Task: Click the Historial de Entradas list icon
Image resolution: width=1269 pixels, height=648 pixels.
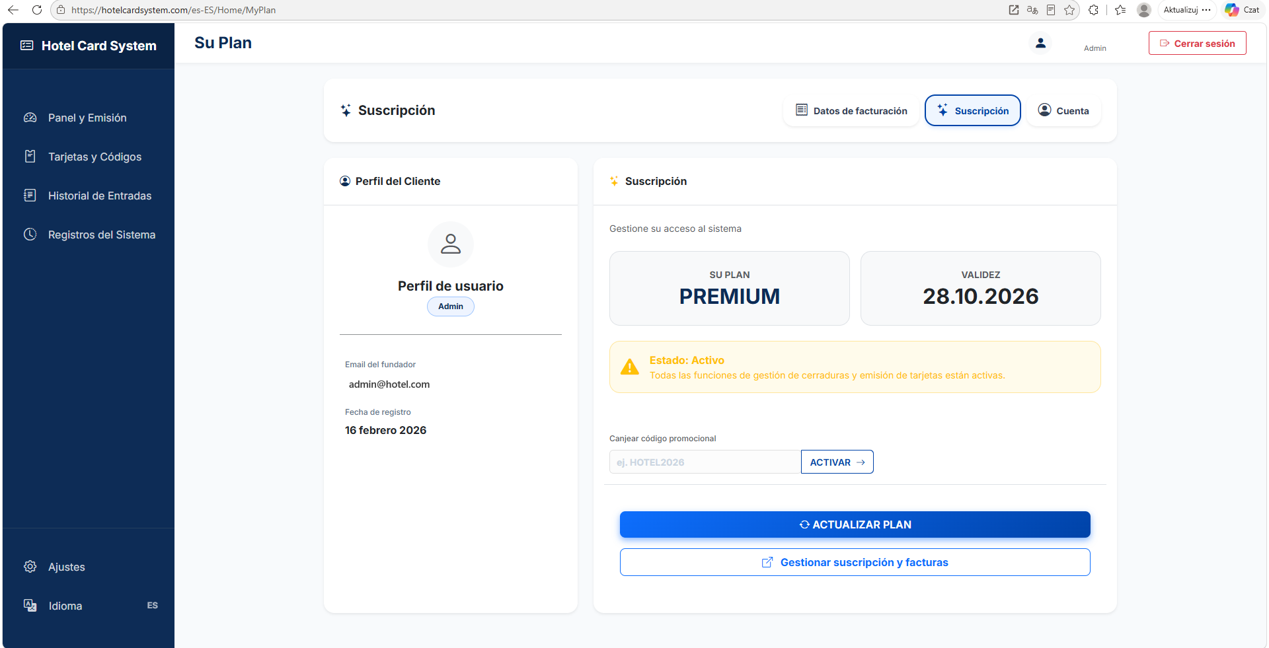Action: [30, 196]
